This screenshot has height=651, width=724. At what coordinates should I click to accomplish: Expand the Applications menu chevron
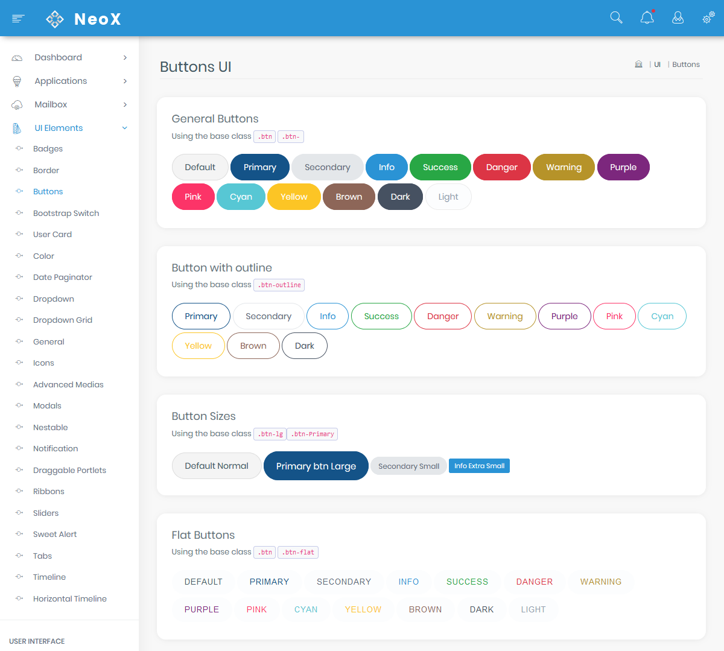click(125, 81)
